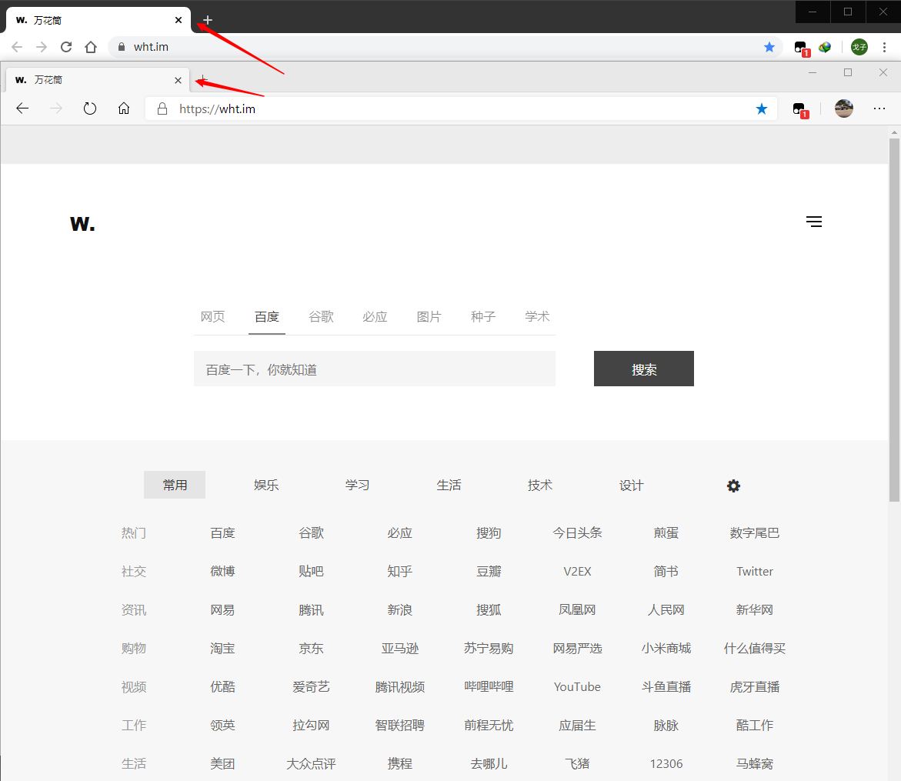Open the 淘宝 link

[x=222, y=648]
